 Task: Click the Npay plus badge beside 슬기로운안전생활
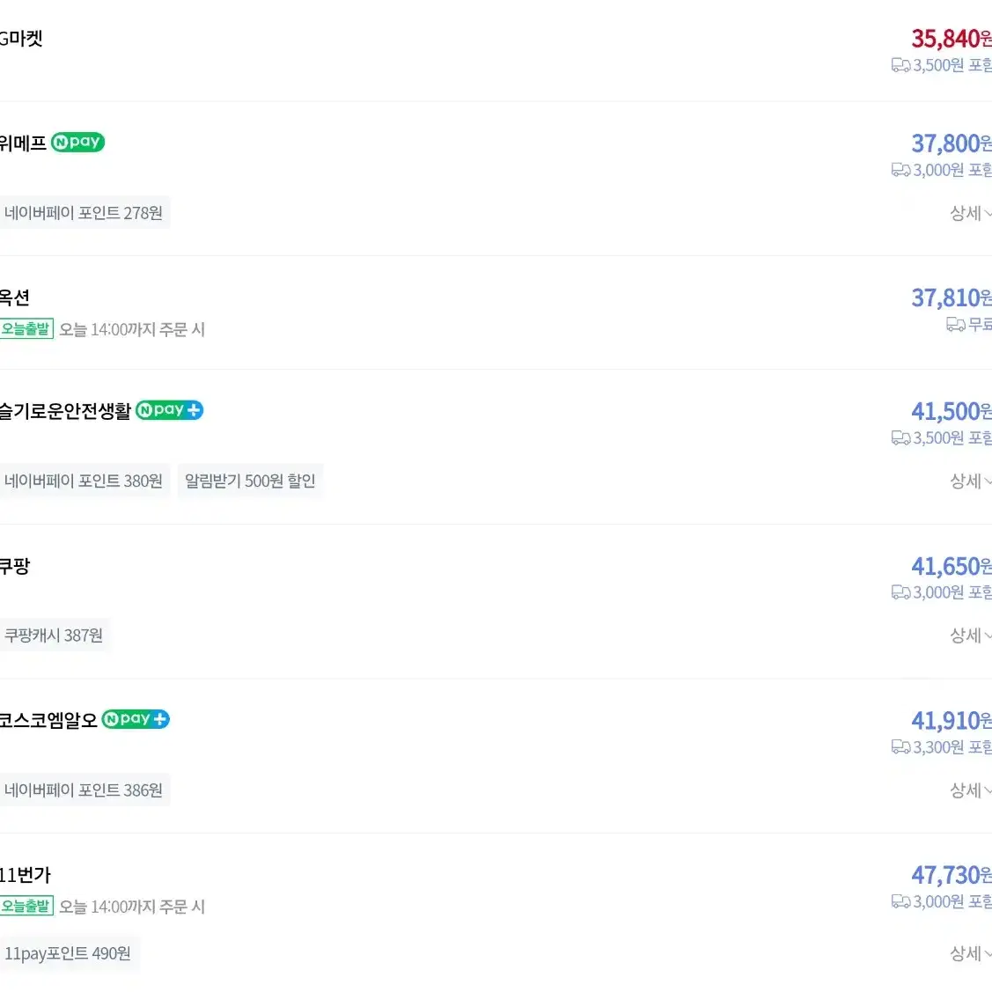[x=170, y=410]
